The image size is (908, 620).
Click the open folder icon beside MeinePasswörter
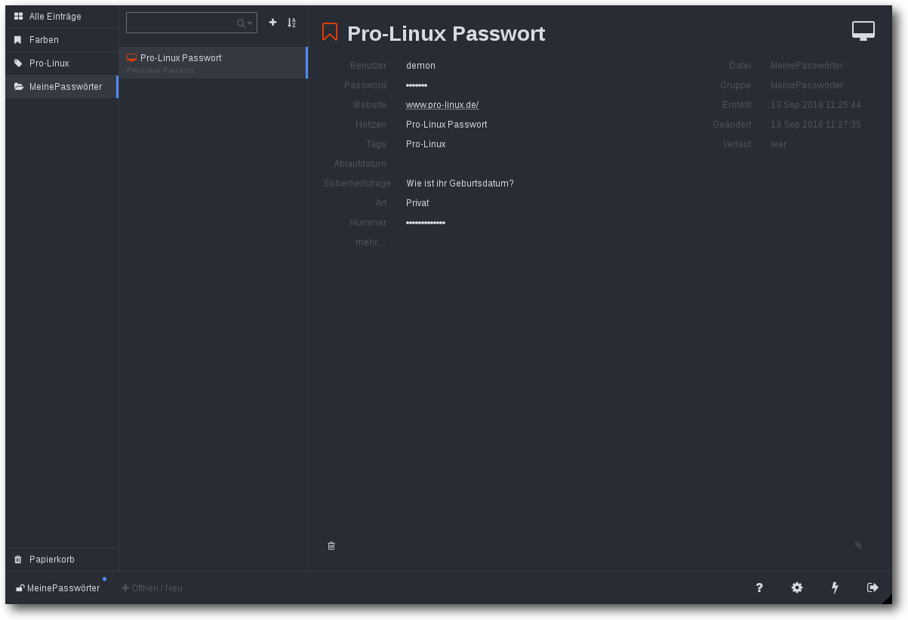(18, 87)
